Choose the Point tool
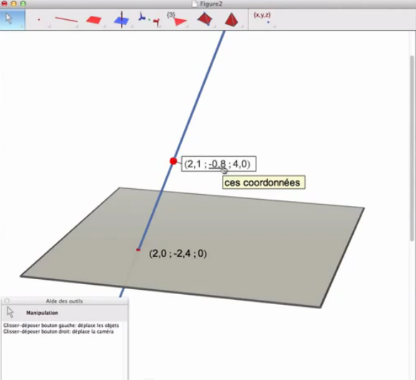The image size is (416, 380). tap(39, 19)
